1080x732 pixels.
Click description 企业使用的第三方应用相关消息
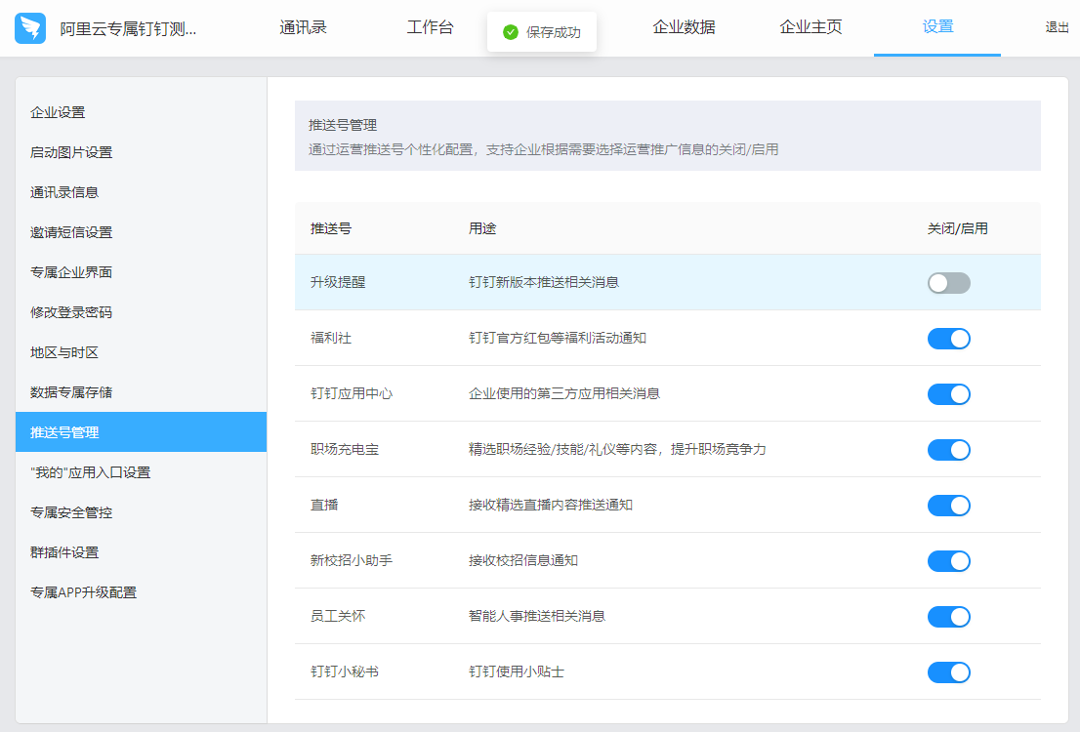(x=564, y=394)
